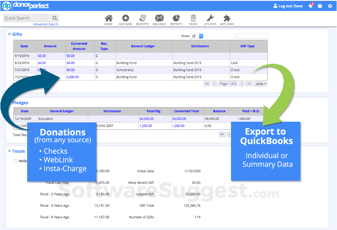
Task: Open the Tasks clipboard icon
Action: (193, 18)
